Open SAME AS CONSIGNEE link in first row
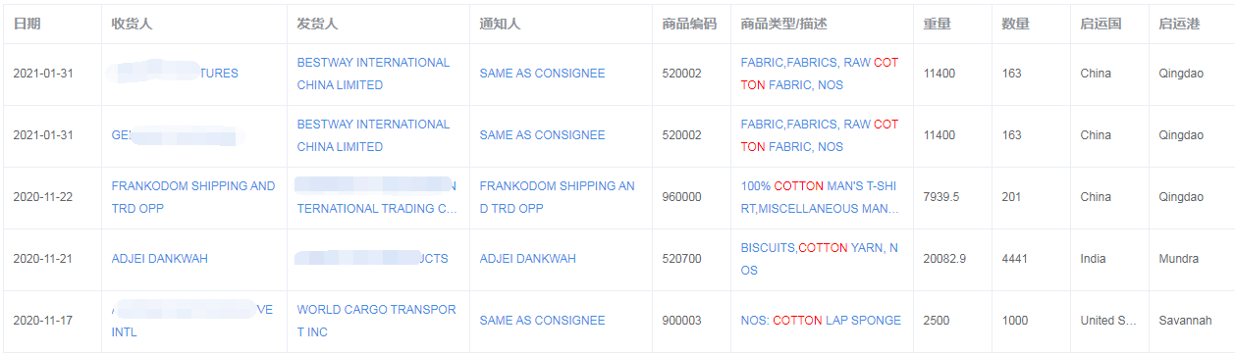Screen dimensions: 1235x354 tap(542, 74)
